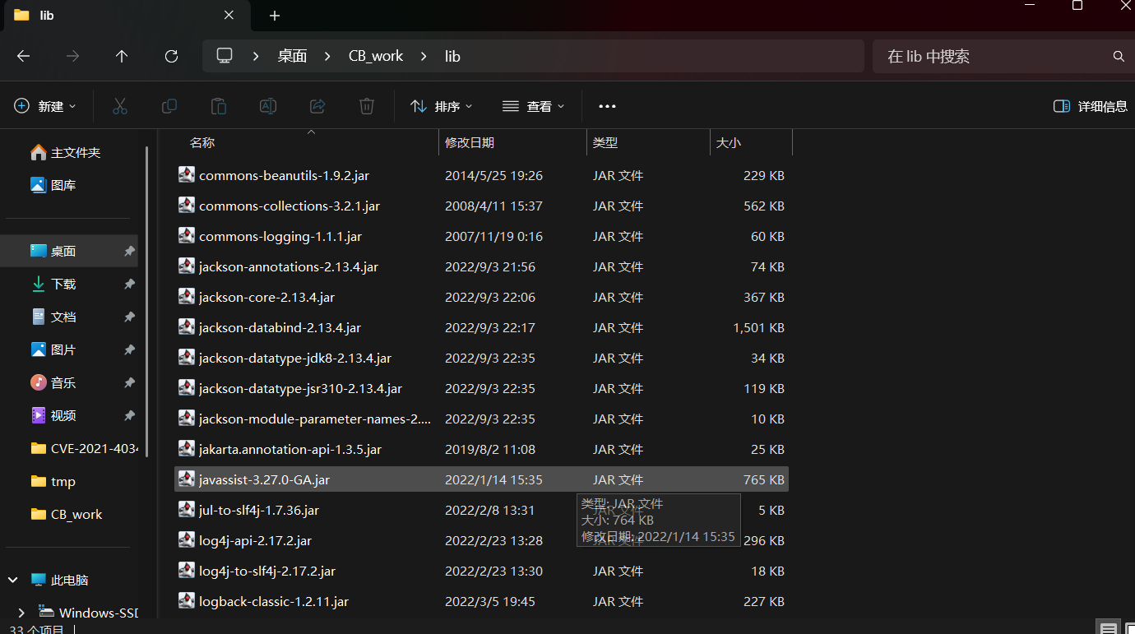Expand the Windows-SSD drive node
This screenshot has width=1135, height=634.
click(x=21, y=613)
